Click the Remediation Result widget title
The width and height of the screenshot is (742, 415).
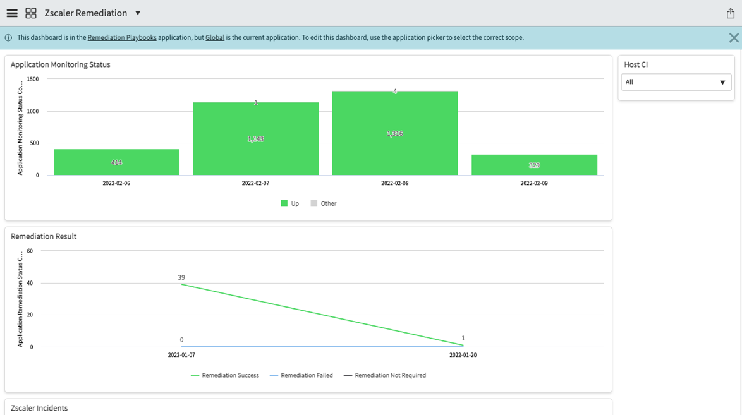(44, 236)
